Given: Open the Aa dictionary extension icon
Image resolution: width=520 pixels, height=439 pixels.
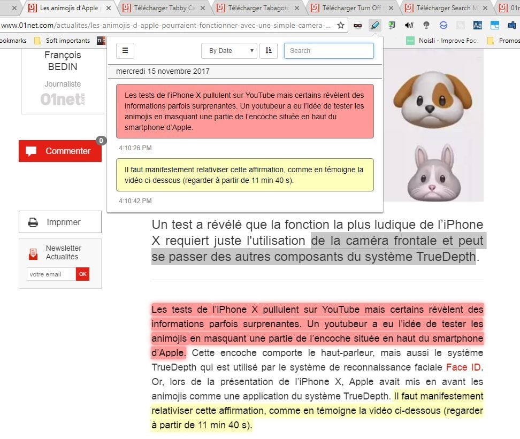Looking at the screenshot, I should [478, 25].
